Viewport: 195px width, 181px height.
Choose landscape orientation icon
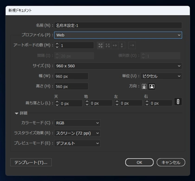[x=152, y=86]
